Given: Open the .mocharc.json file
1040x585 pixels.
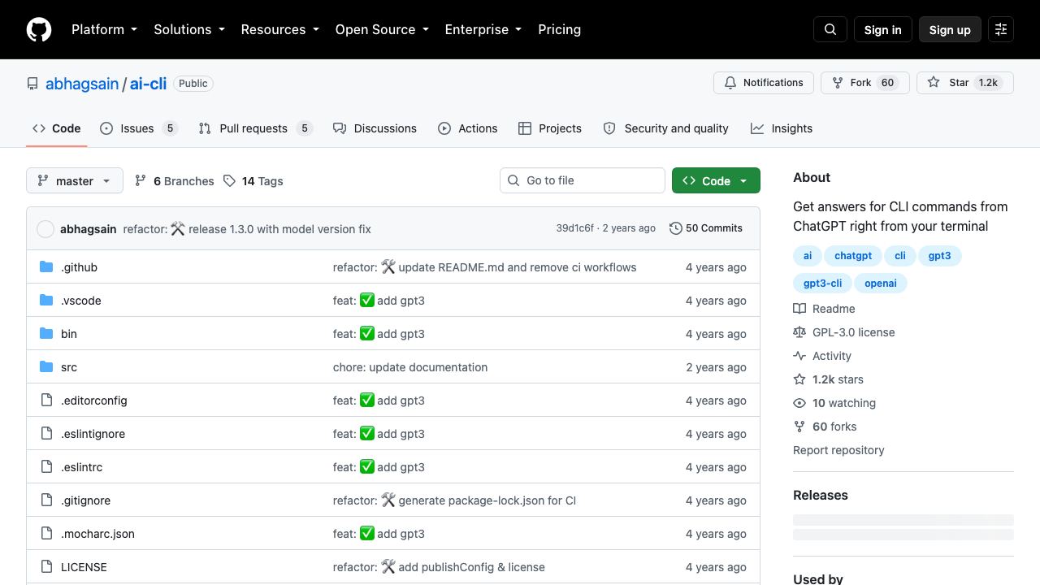Looking at the screenshot, I should point(97,534).
